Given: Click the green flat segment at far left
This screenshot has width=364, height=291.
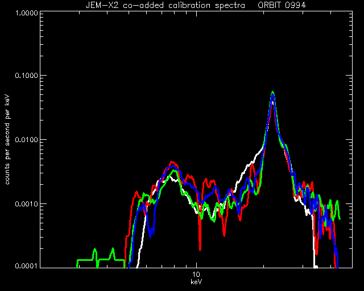Looking at the screenshot, I should pyautogui.click(x=85, y=260).
